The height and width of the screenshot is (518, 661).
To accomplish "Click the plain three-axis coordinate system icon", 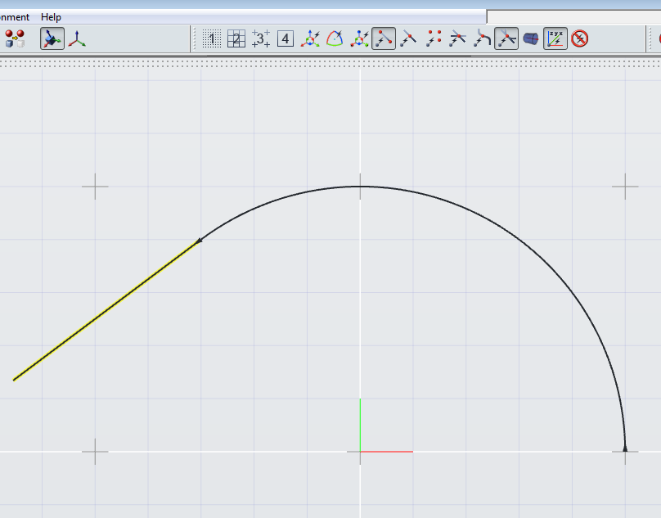I will (77, 38).
